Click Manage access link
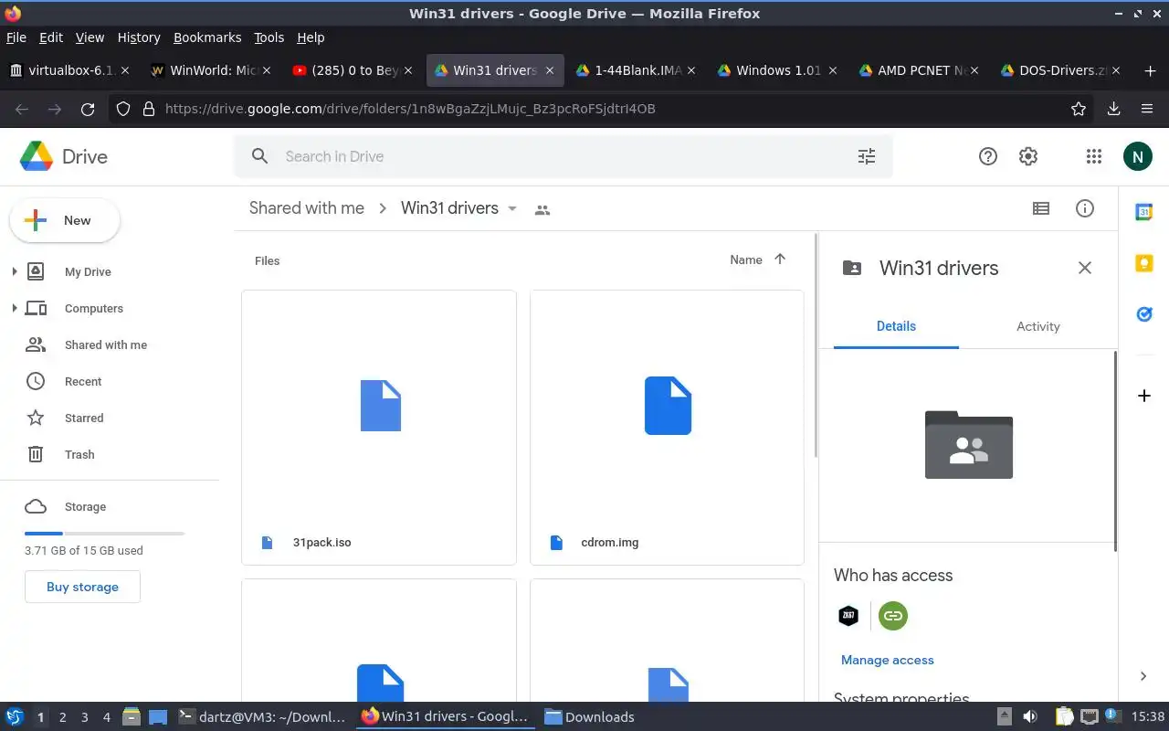 [x=888, y=660]
